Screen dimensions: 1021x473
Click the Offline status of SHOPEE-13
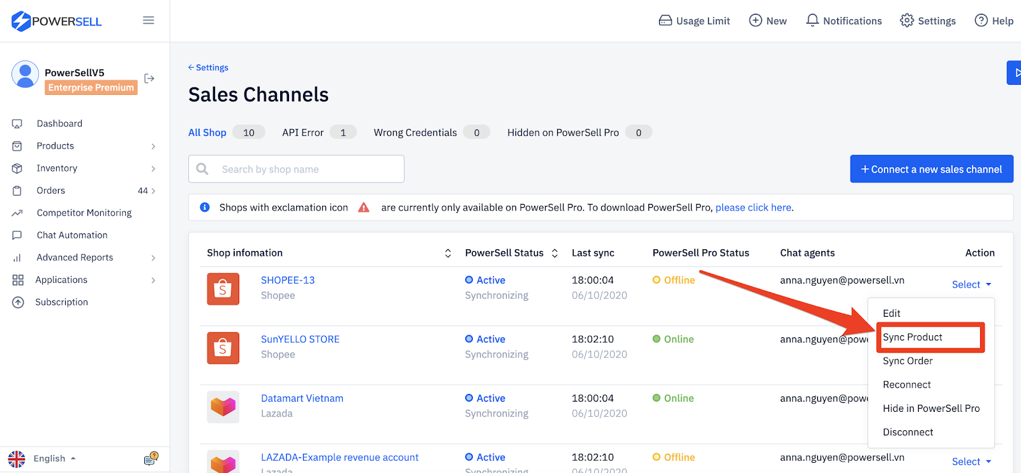pos(674,280)
